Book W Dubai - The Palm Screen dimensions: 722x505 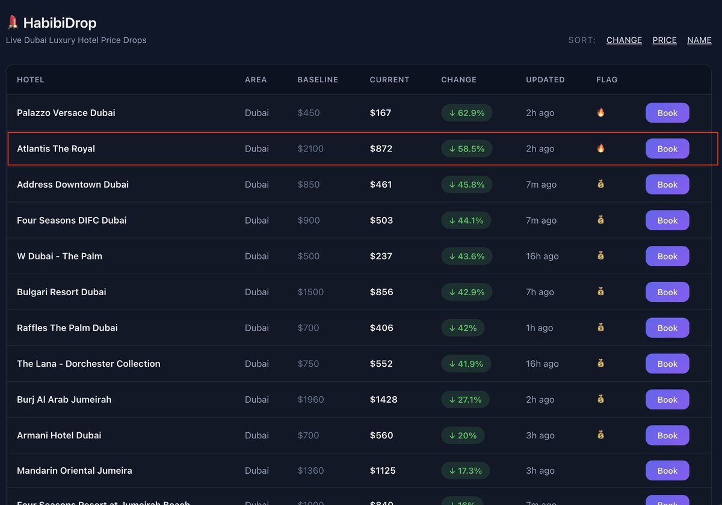(x=667, y=256)
